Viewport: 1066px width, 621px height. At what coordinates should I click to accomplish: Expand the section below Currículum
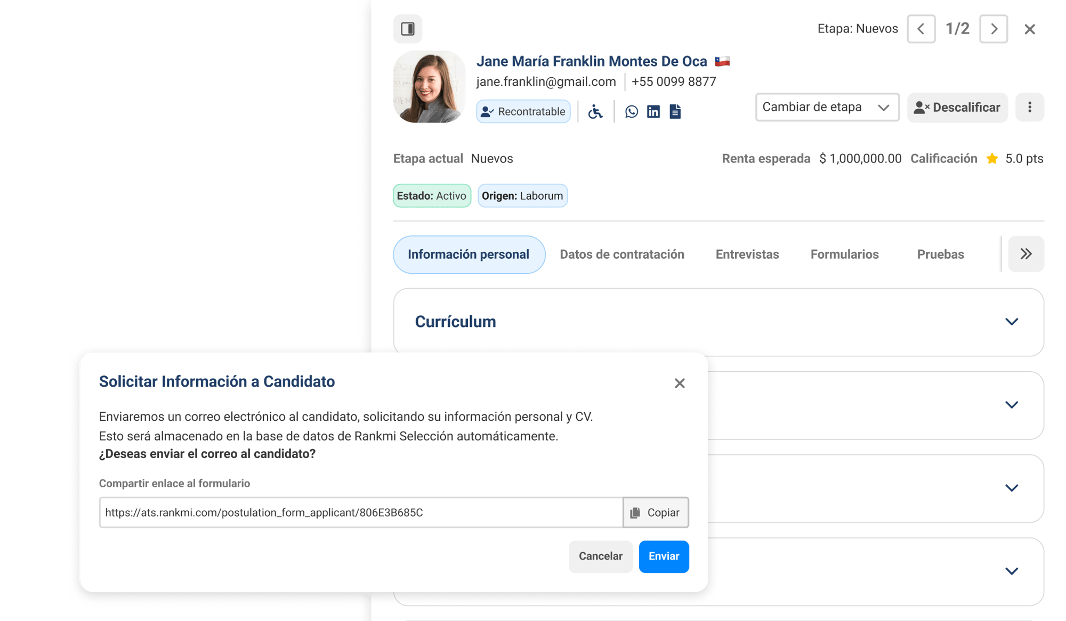pyautogui.click(x=1011, y=405)
